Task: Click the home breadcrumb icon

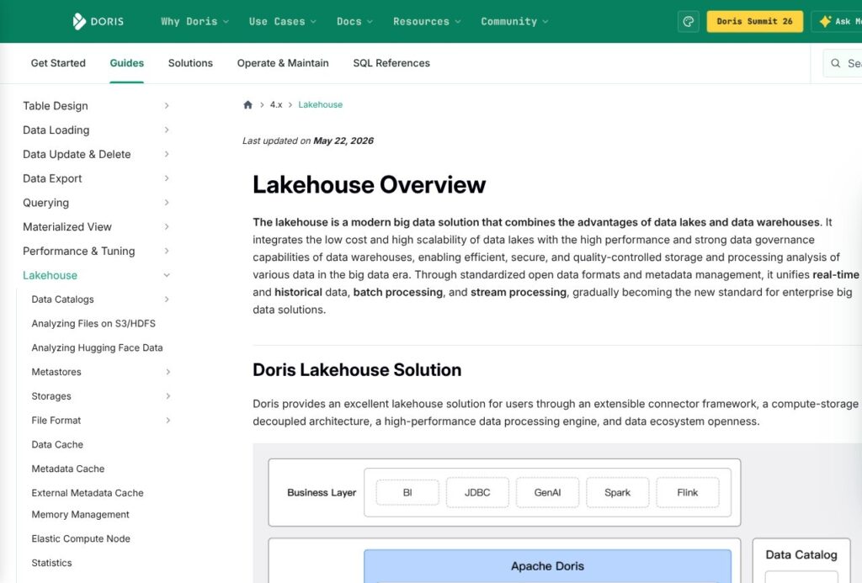Action: [x=248, y=104]
